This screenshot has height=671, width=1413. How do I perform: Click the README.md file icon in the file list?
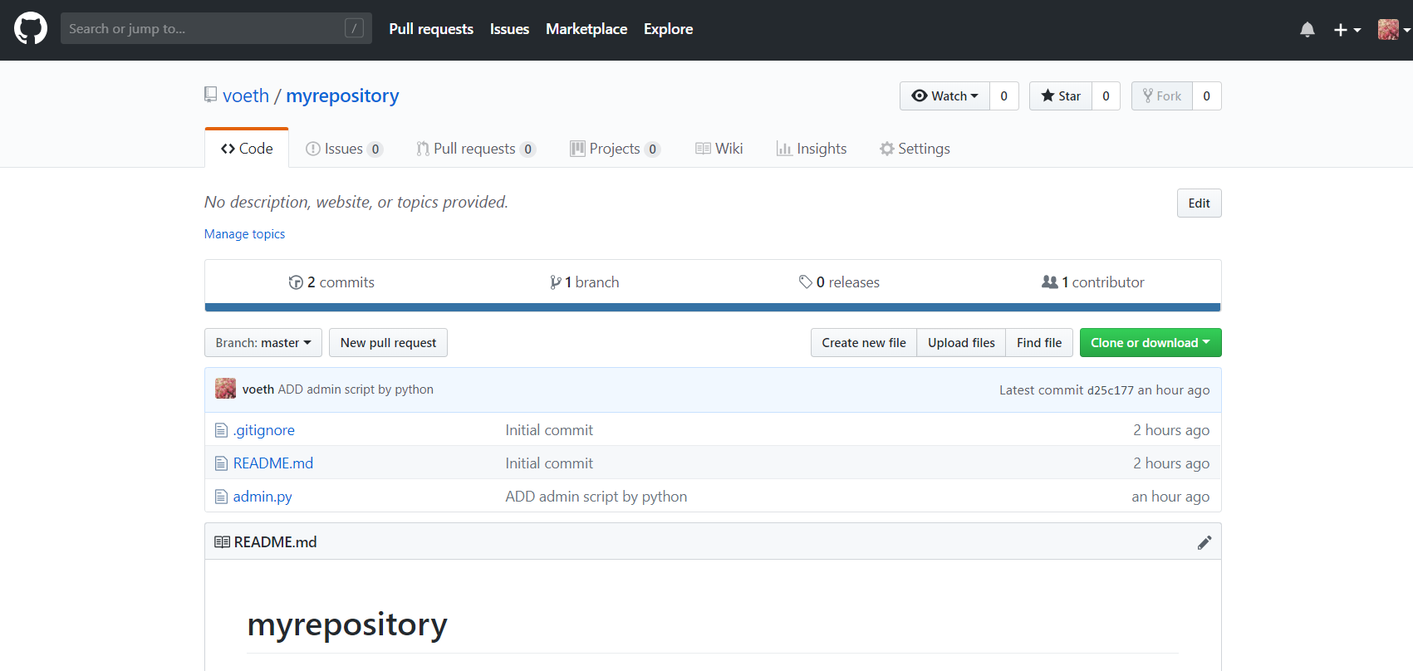(x=221, y=463)
